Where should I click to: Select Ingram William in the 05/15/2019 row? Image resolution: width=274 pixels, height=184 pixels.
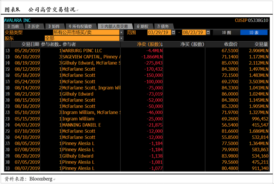click(78, 119)
